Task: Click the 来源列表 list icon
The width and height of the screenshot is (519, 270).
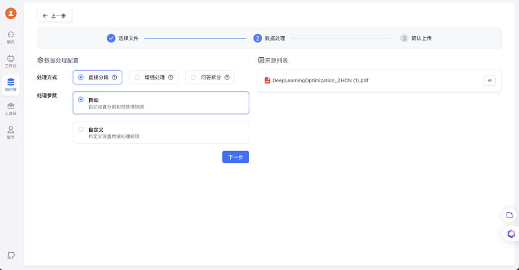Action: click(261, 60)
